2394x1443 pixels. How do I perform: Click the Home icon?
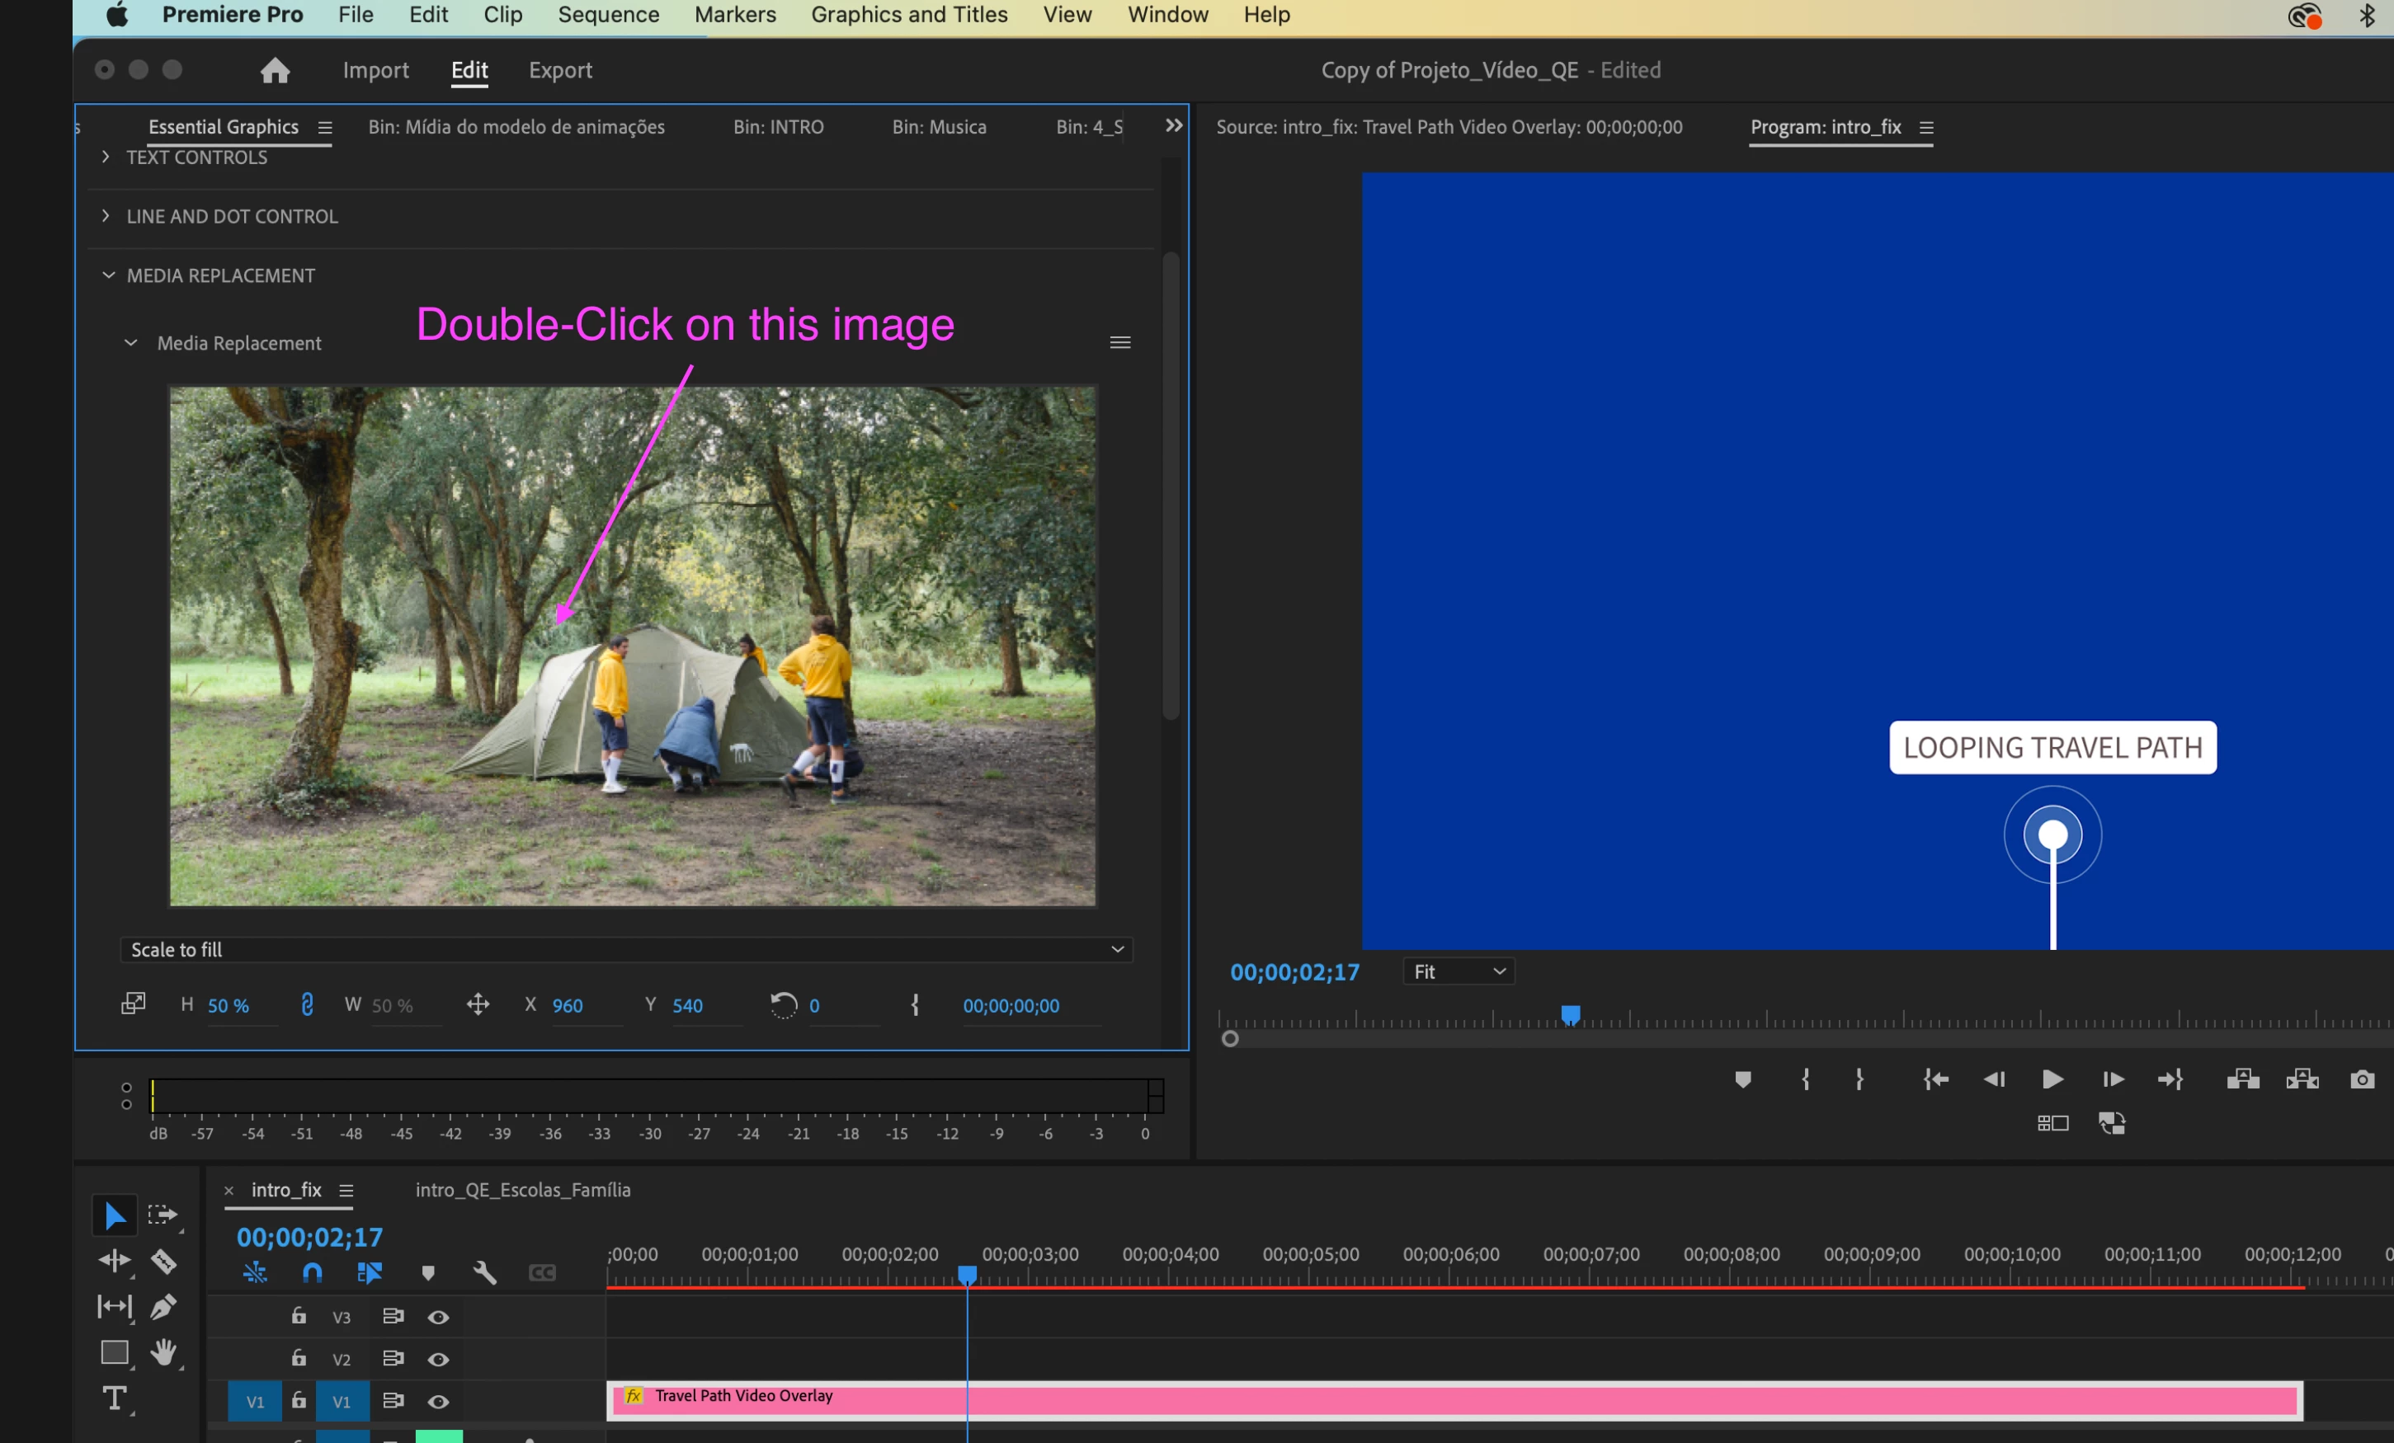[x=275, y=70]
